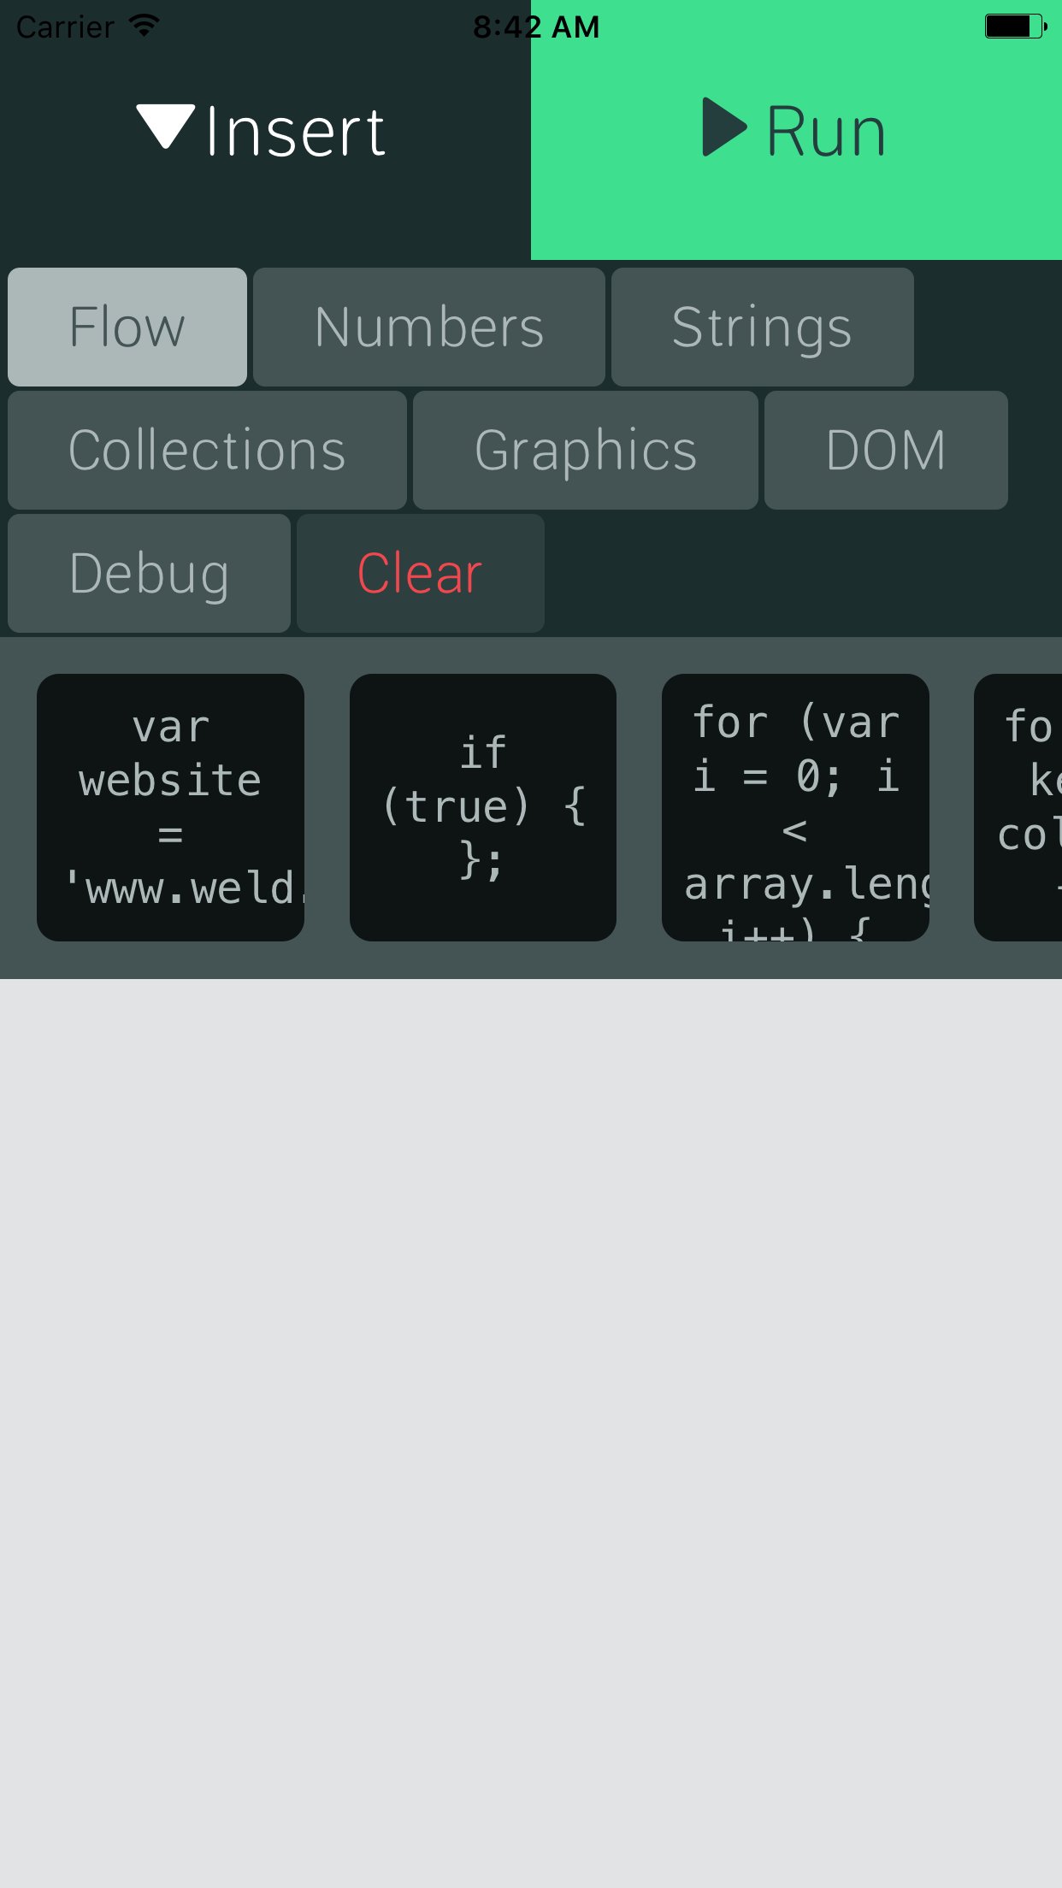Image resolution: width=1062 pixels, height=1888 pixels.
Task: Select the Flow category tab
Action: click(x=127, y=327)
